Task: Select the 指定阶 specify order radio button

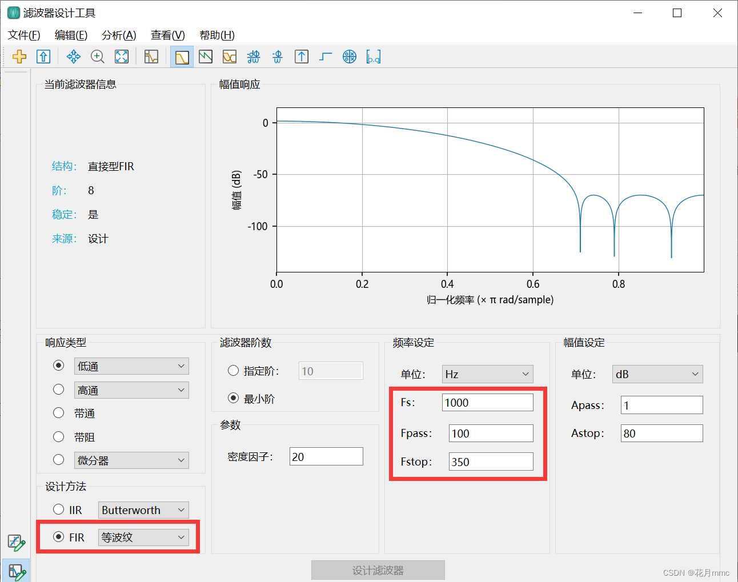Action: [x=233, y=371]
